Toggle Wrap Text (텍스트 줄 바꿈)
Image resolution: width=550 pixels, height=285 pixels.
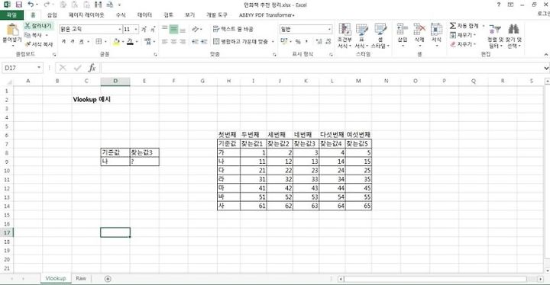[233, 29]
